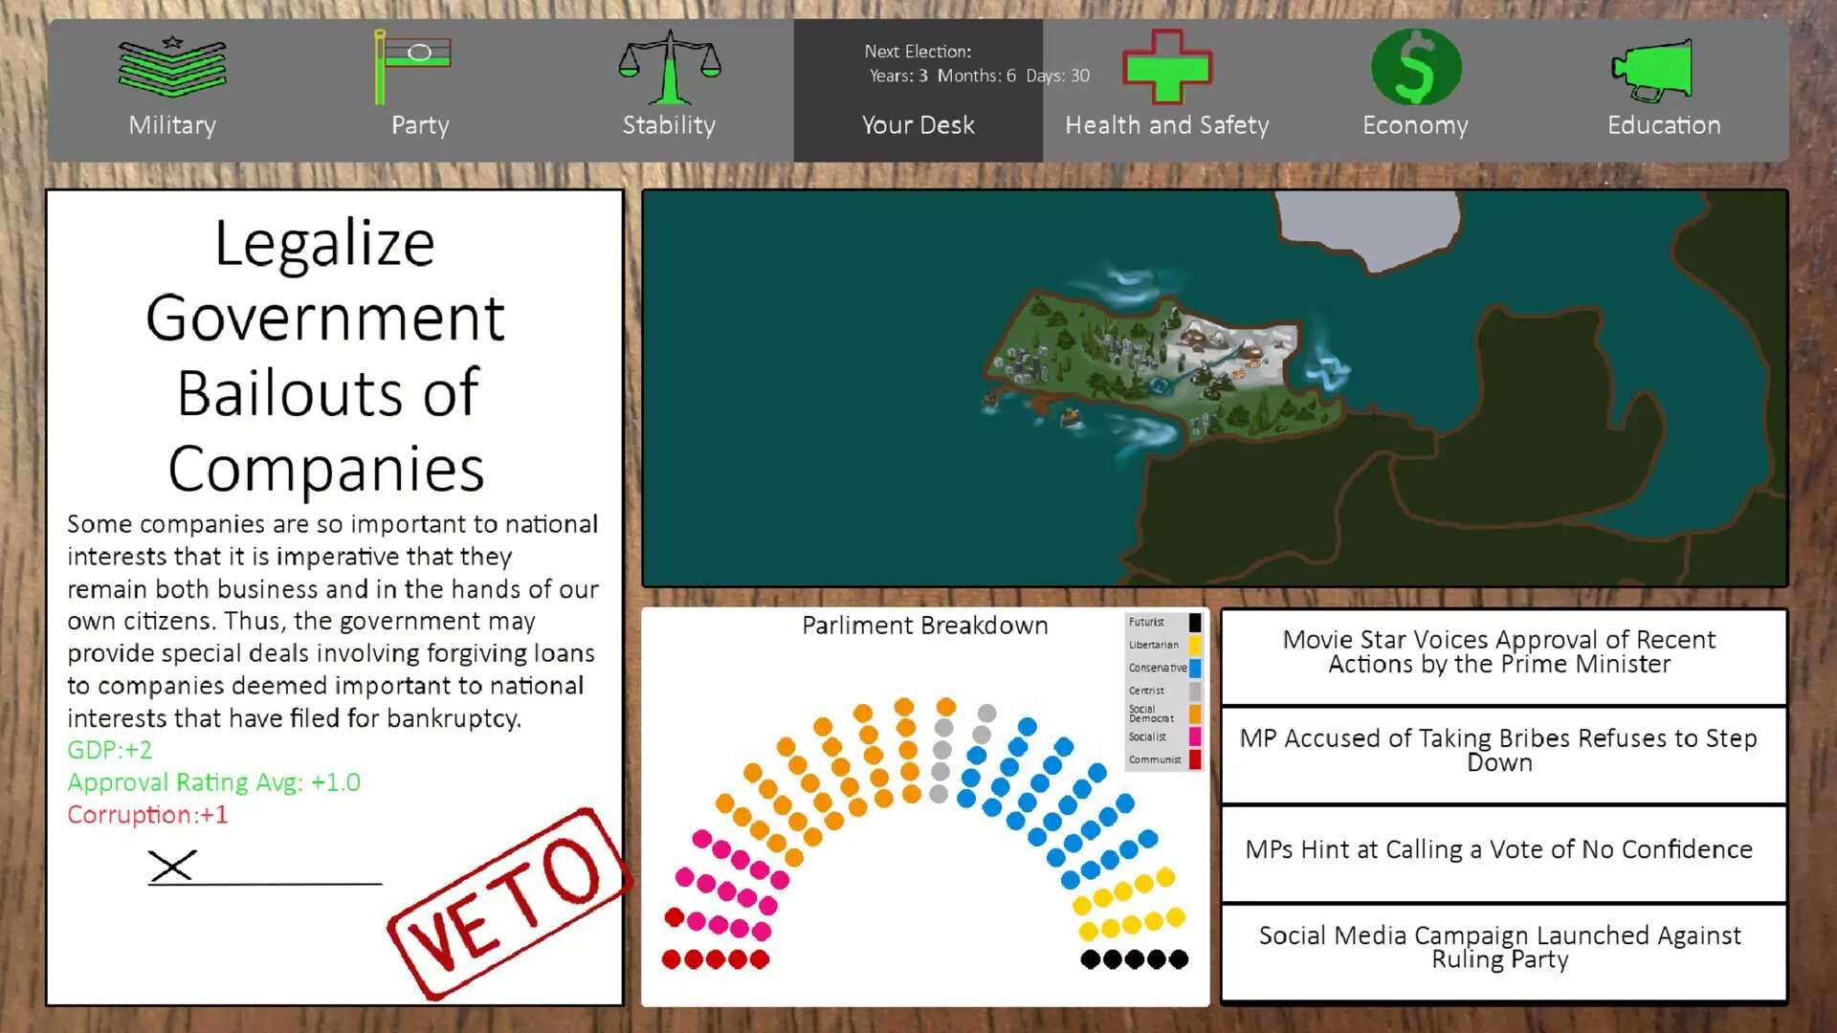The height and width of the screenshot is (1033, 1837).
Task: Click the X on signature line
Action: click(172, 867)
